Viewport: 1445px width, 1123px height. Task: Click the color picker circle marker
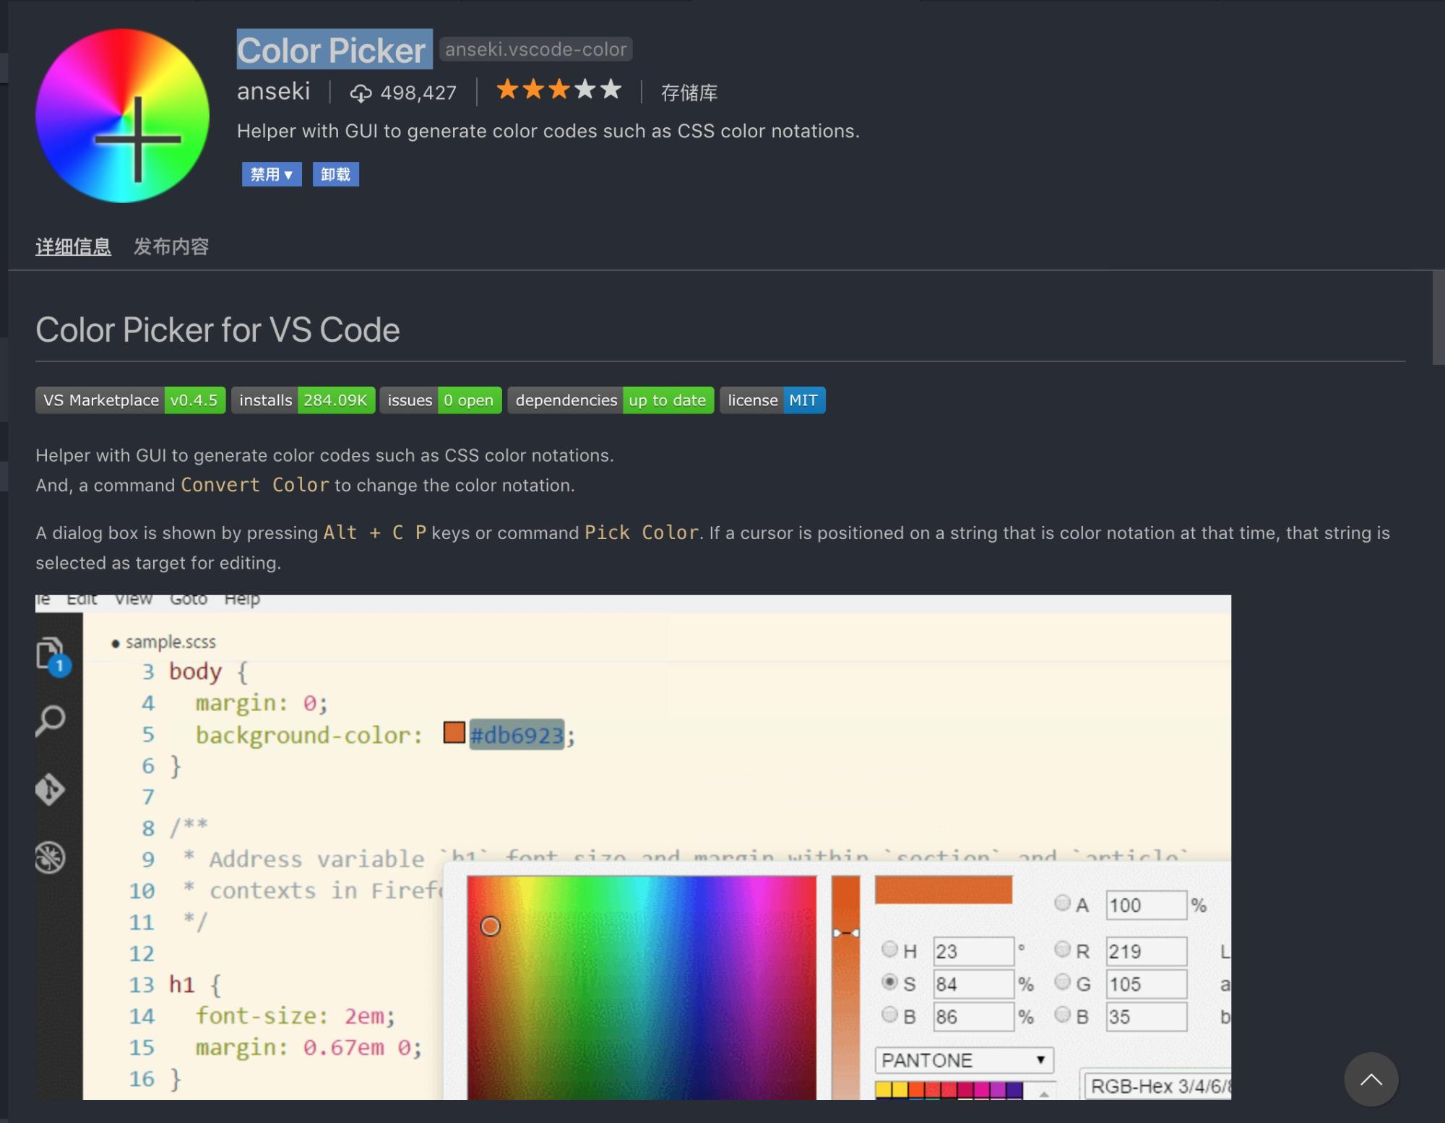[491, 926]
